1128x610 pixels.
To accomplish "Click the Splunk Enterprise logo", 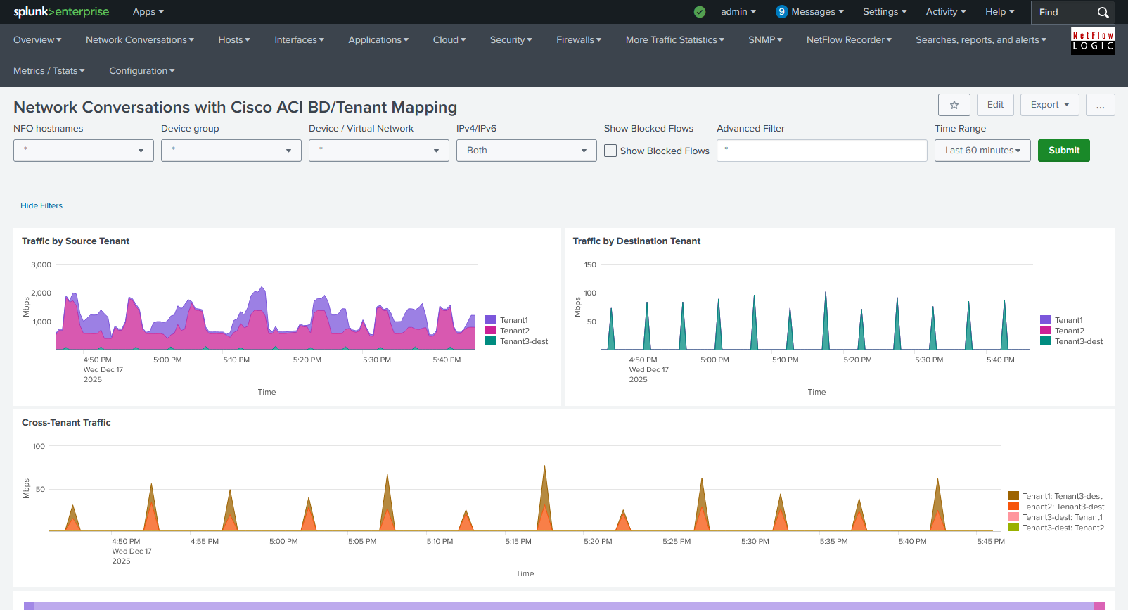I will click(x=61, y=12).
